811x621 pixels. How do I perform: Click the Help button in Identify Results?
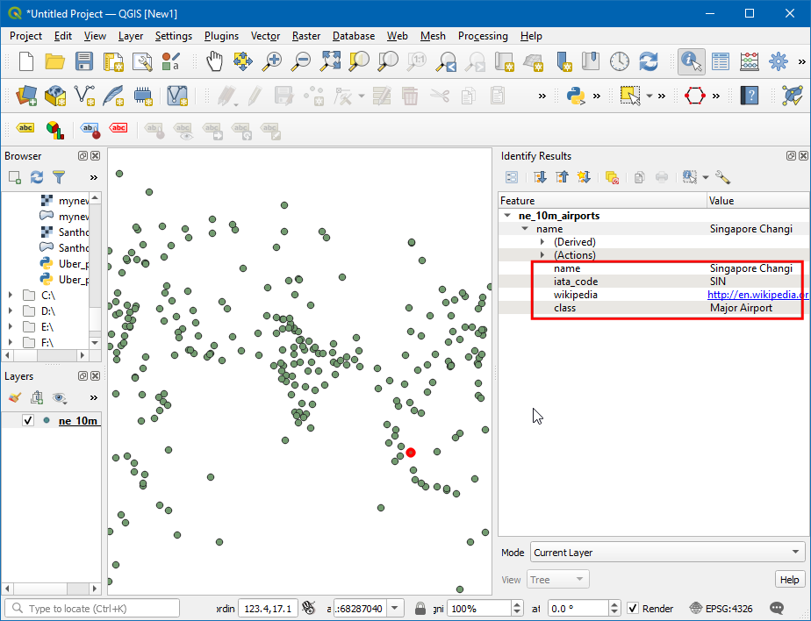790,580
